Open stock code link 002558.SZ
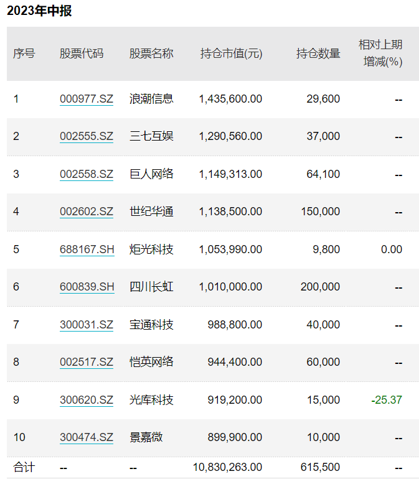This screenshot has width=419, height=479. click(87, 174)
